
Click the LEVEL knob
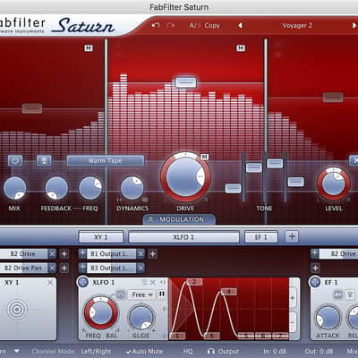[x=334, y=183]
